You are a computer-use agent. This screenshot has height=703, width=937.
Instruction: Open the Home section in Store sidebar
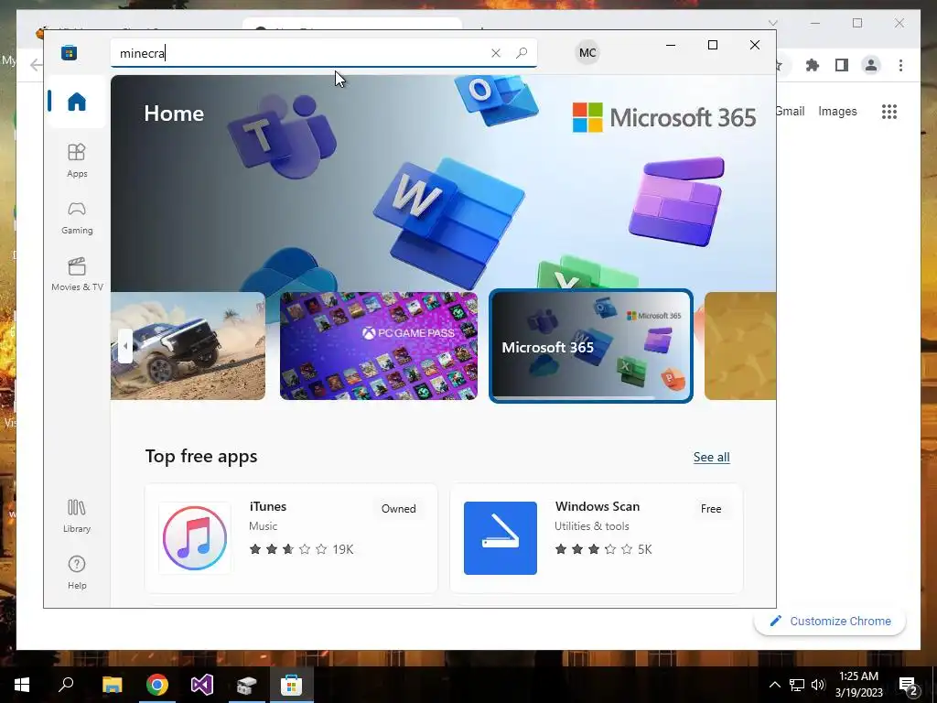coord(77,102)
